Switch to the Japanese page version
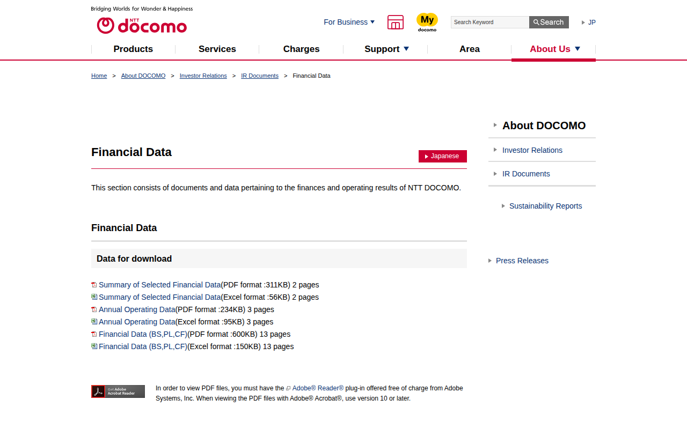 click(x=443, y=156)
